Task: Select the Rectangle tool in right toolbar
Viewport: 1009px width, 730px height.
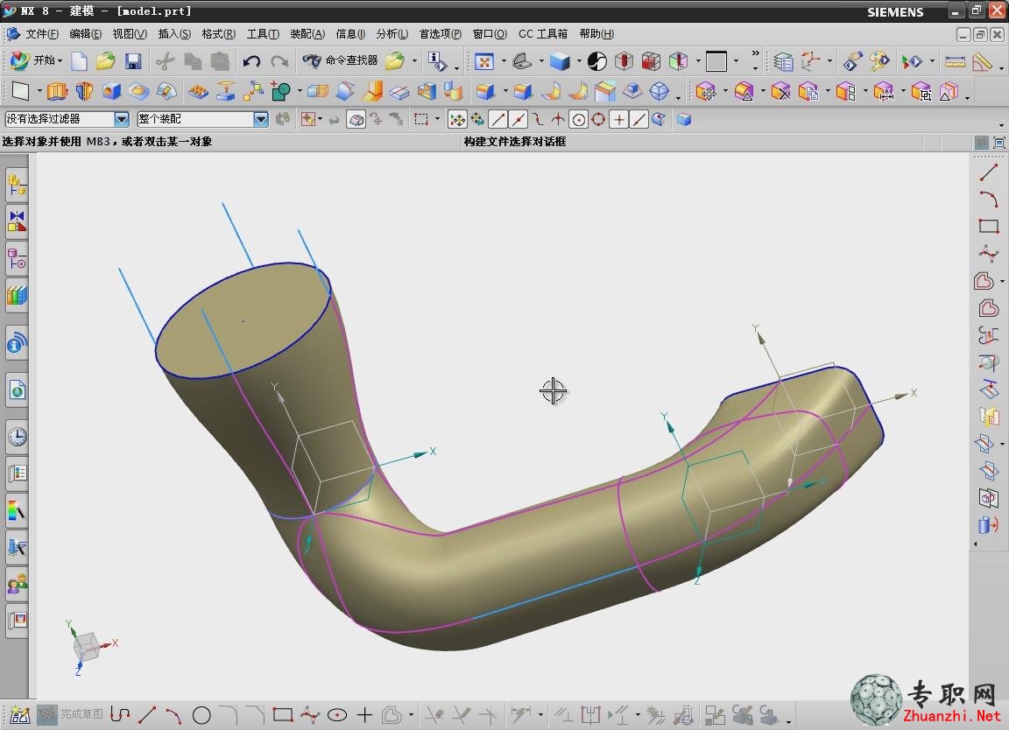Action: tap(988, 227)
